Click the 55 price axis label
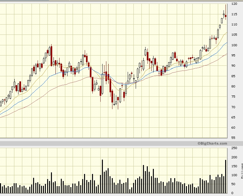Viewport: 243px width, 196px height. (x=233, y=138)
